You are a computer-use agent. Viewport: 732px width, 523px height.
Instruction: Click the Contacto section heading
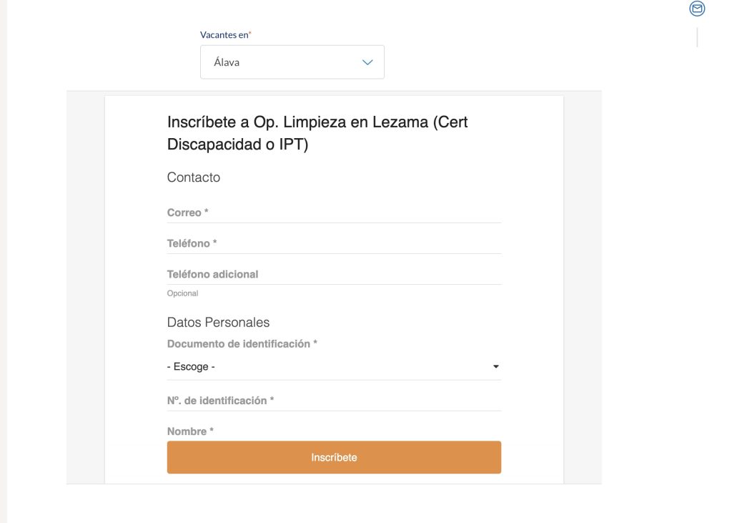click(194, 177)
